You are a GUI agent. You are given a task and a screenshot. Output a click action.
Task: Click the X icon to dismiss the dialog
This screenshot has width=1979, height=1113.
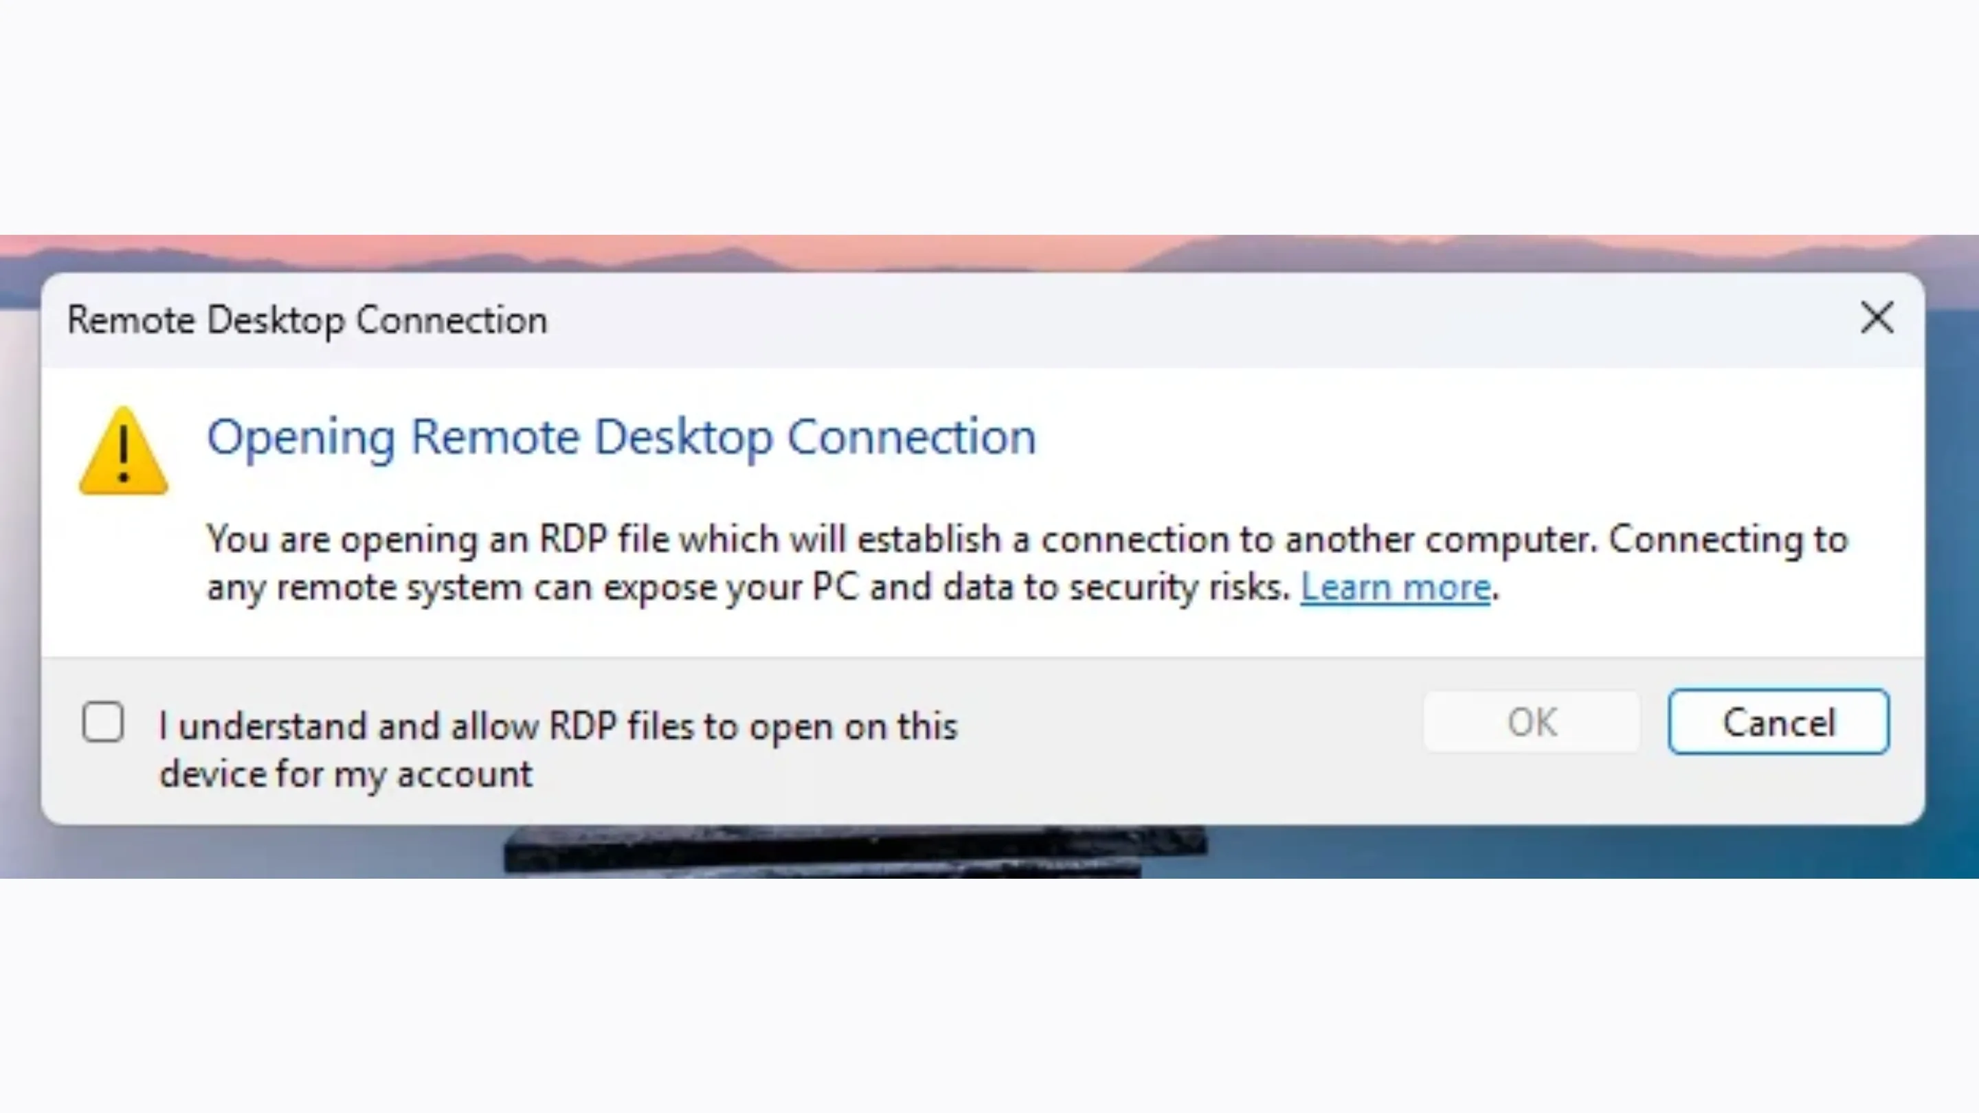click(1877, 318)
